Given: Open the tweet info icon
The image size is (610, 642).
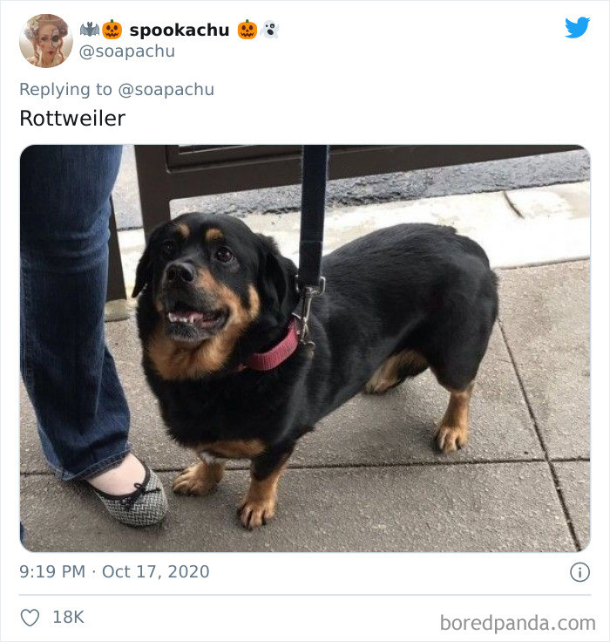Looking at the screenshot, I should click(x=579, y=572).
